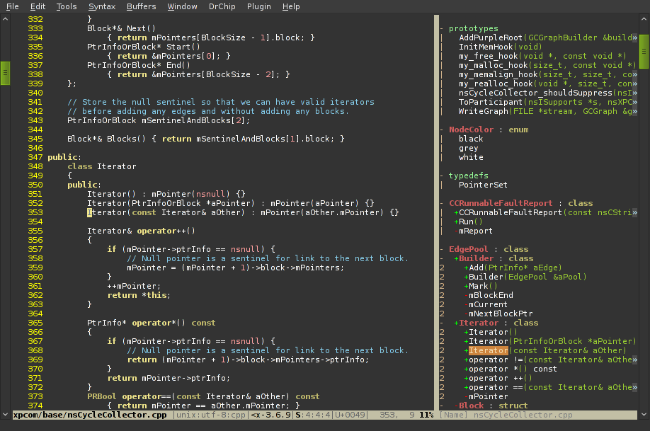Open the Syntax menu
Viewport: 650px width, 431px height.
pos(102,6)
